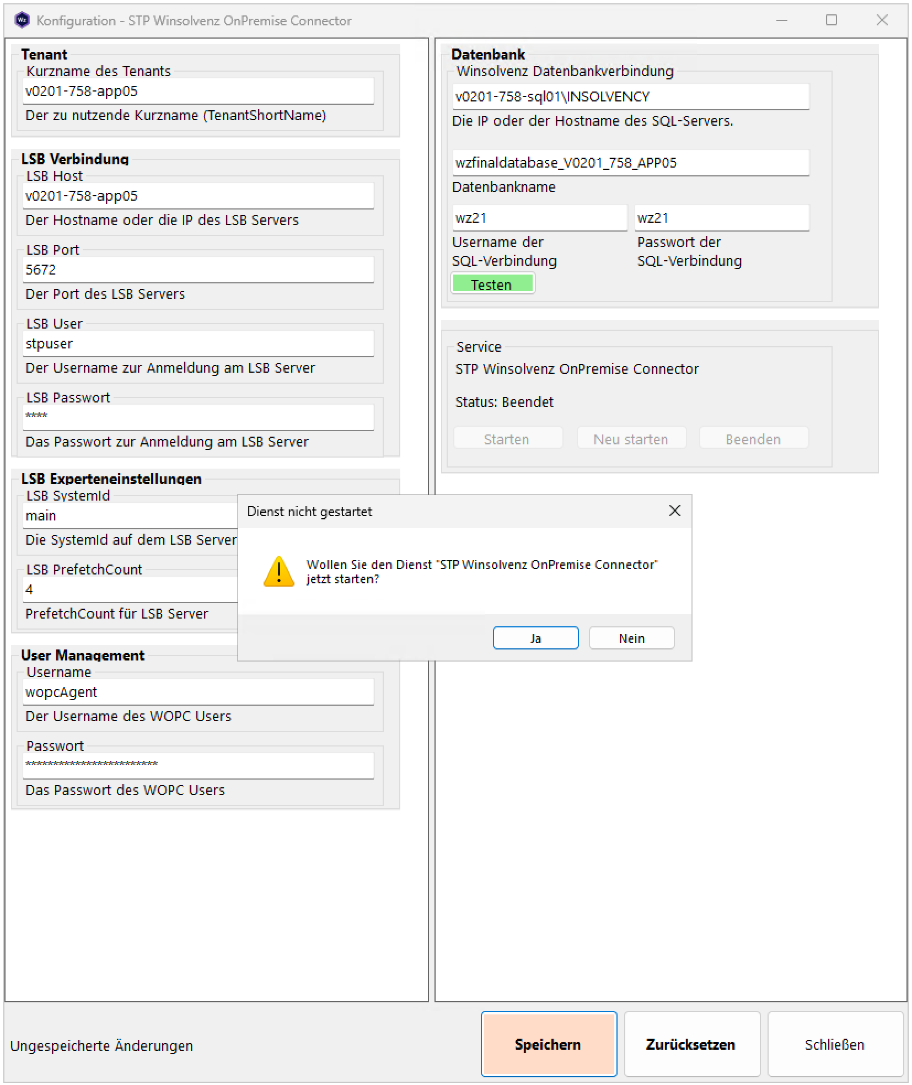Screen dimensions: 912x1085
Task: Focus the LSB Port field showing 5672
Action: tap(198, 270)
